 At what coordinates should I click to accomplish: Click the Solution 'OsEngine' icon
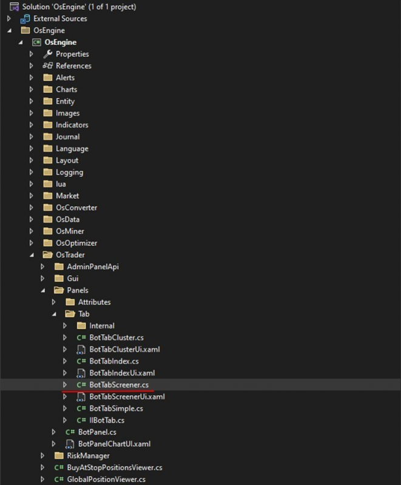[x=14, y=7]
